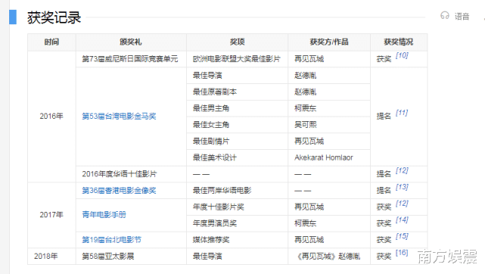The height and width of the screenshot is (274, 485).
Task: Click the [12] citation in the 年度十佳影片奖 row
Action: (402, 204)
